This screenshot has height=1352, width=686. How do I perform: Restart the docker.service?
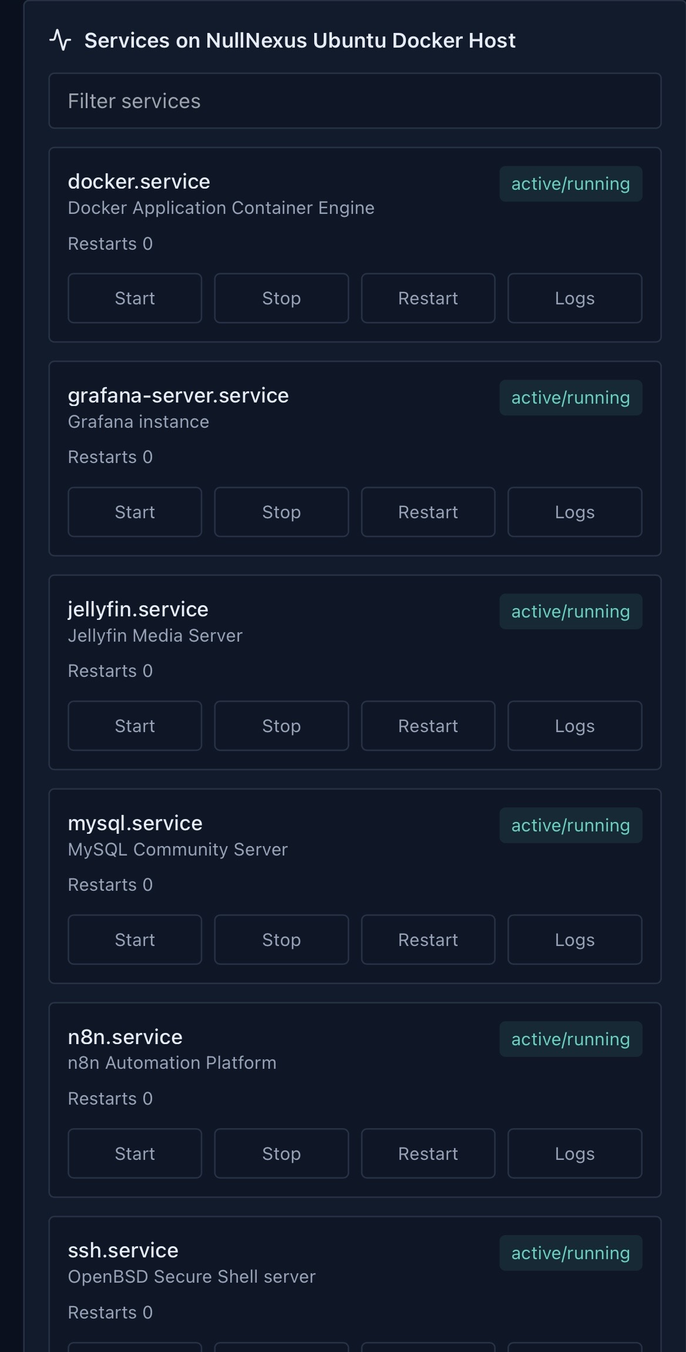[428, 298]
